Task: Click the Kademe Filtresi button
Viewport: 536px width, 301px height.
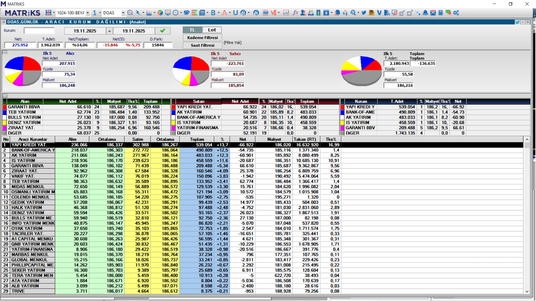Action: 202,38
